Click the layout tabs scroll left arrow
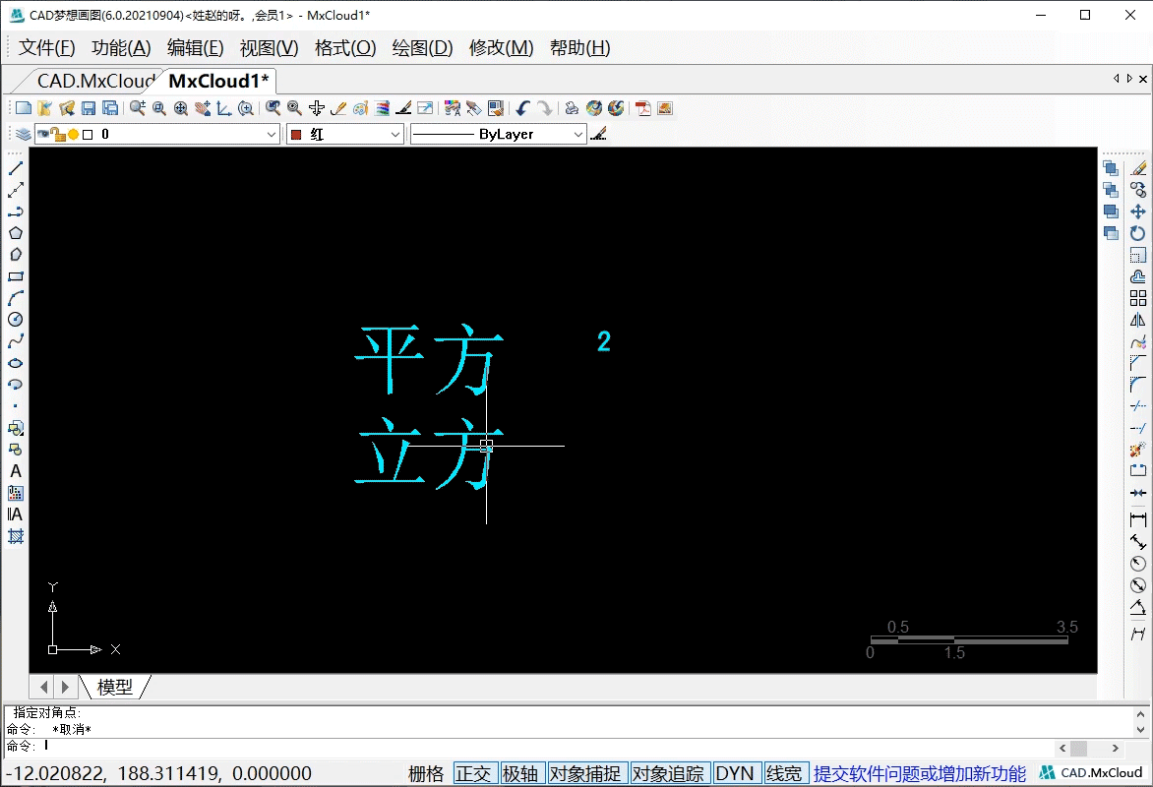This screenshot has width=1153, height=787. pos(44,687)
